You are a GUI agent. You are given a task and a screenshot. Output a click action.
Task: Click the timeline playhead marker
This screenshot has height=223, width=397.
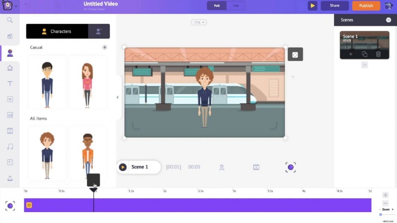coord(93,190)
